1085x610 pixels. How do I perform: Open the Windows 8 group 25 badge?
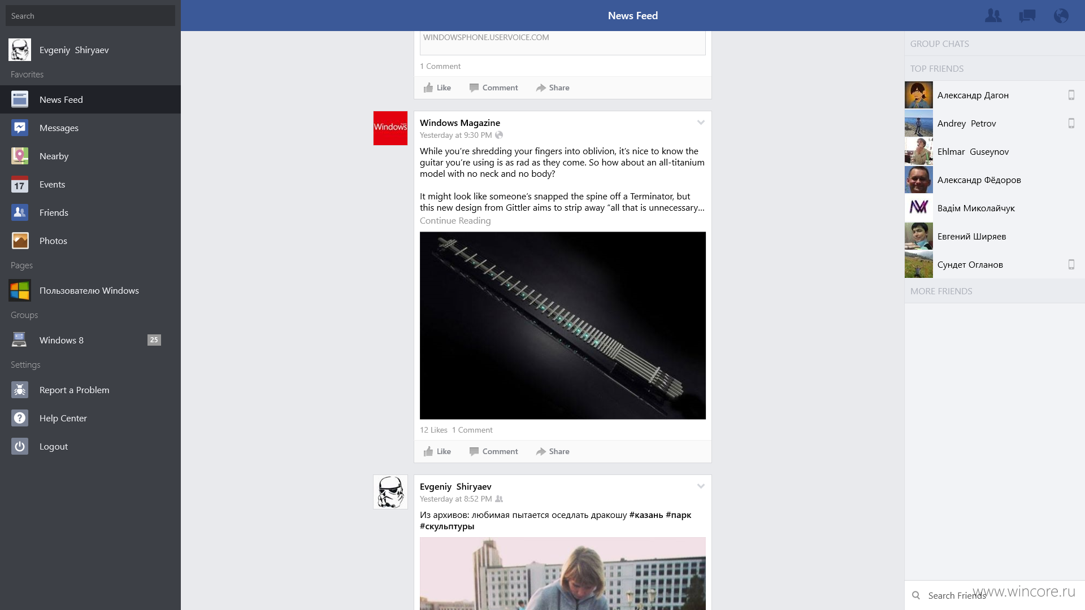click(x=154, y=340)
